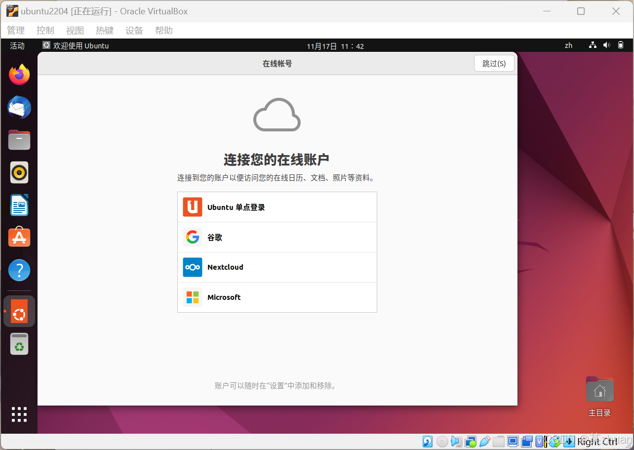Open Ubuntu Software store icon
Image resolution: width=634 pixels, height=450 pixels.
tap(19, 237)
